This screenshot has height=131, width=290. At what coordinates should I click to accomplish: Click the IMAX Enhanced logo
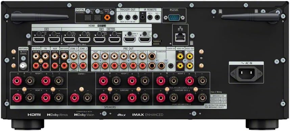pos(148,115)
